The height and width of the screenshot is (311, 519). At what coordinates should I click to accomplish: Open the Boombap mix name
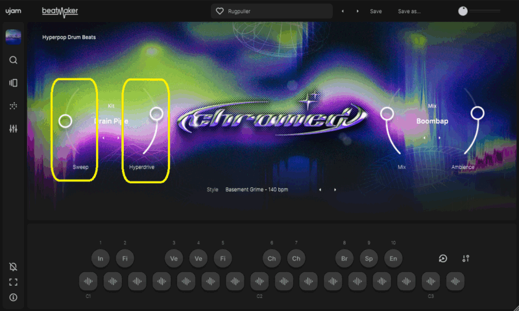432,121
